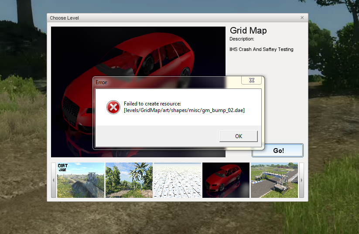
Task: Select the white grid level thumbnail
Action: (x=178, y=180)
